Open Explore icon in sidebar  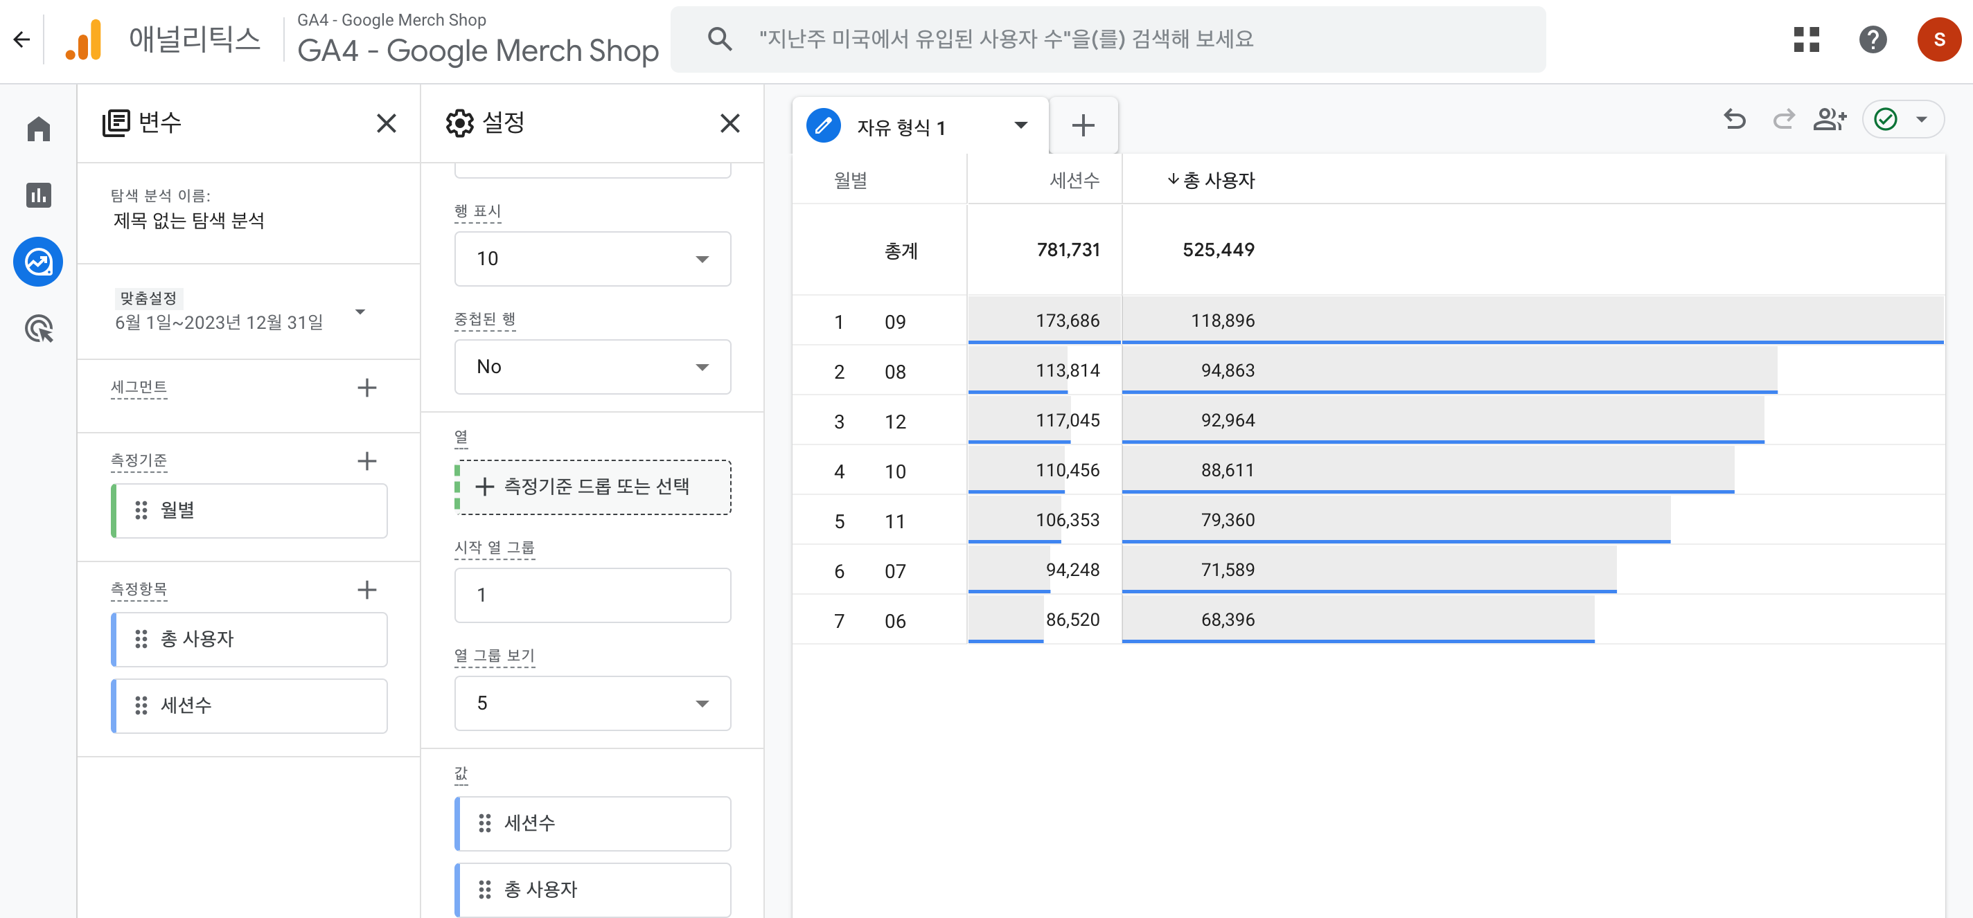click(x=38, y=262)
